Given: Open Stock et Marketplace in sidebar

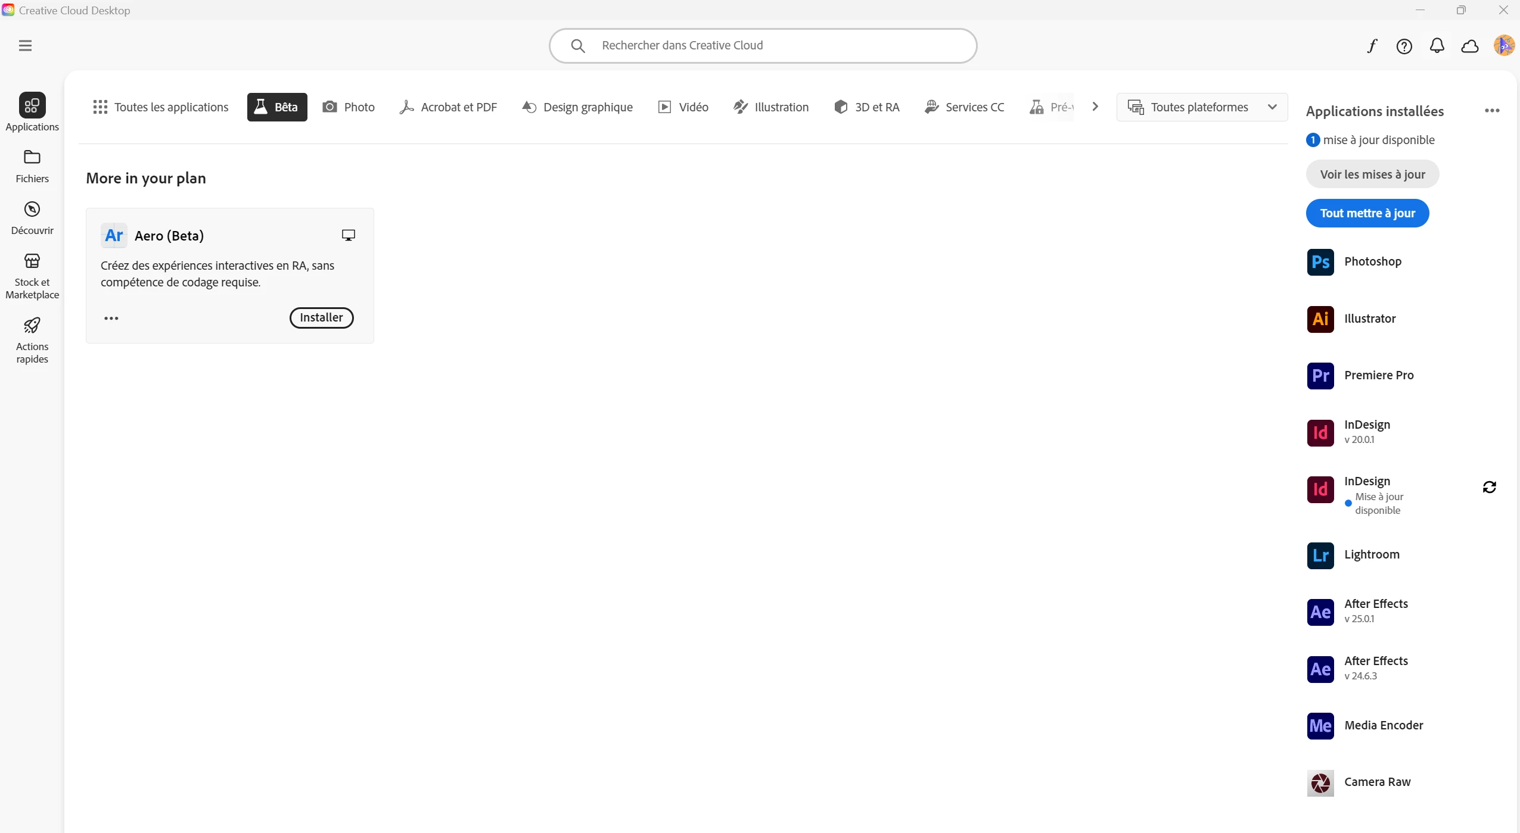Looking at the screenshot, I should coord(32,276).
